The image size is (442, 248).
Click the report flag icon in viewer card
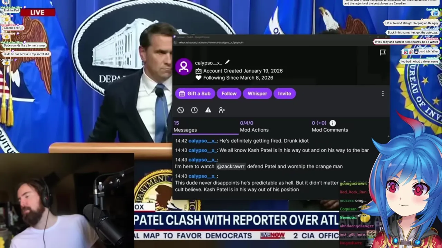point(383,52)
